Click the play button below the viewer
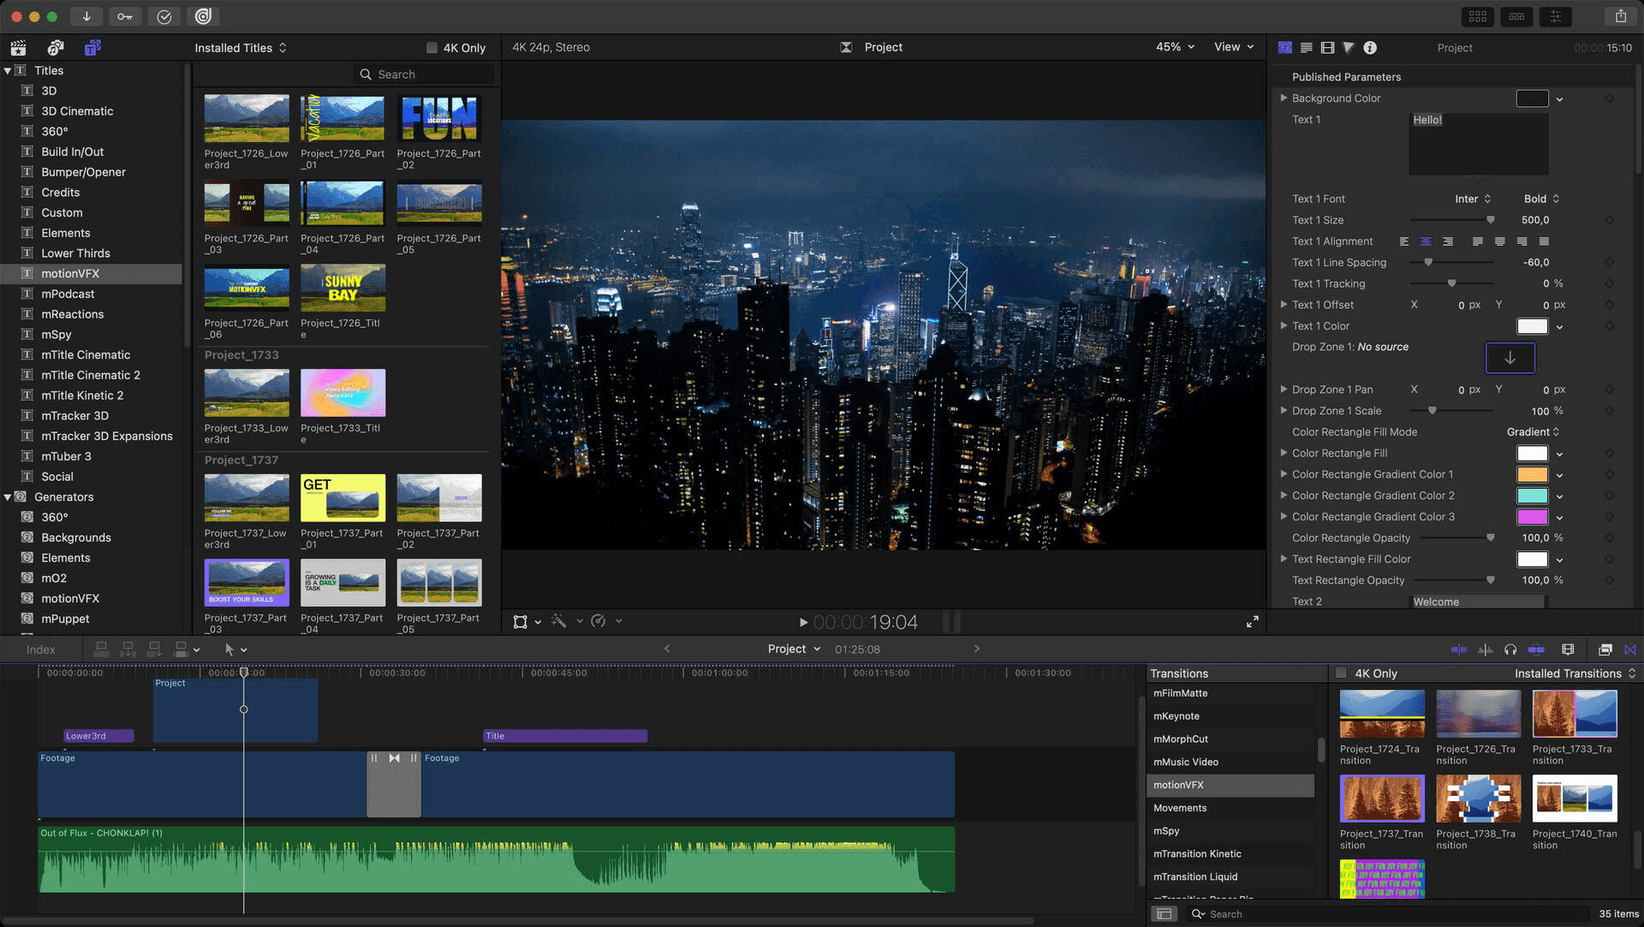1644x927 pixels. point(803,622)
